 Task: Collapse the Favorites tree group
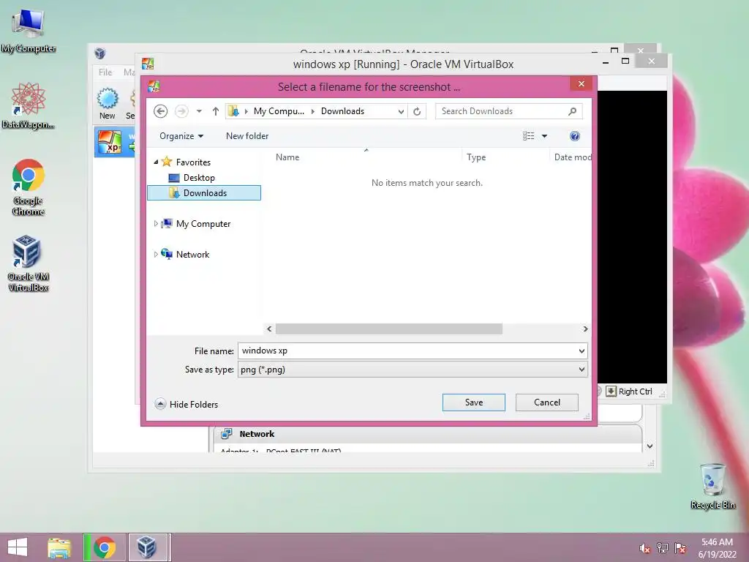pyautogui.click(x=156, y=162)
